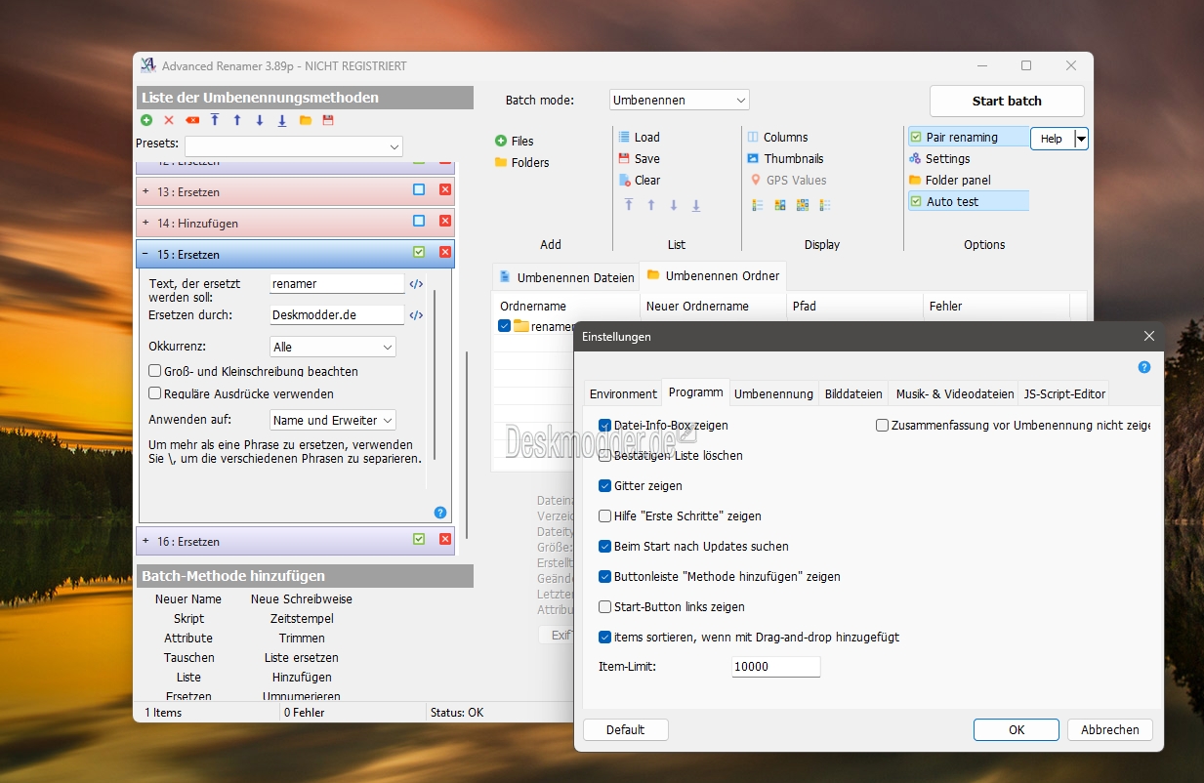The height and width of the screenshot is (783, 1204).
Task: Toggle Auto test option
Action: [969, 201]
